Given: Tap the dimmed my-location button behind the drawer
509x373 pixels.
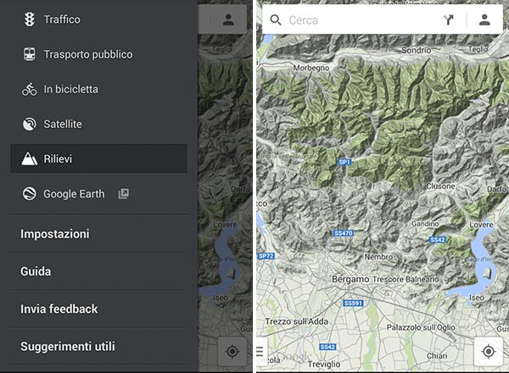Looking at the screenshot, I should 232,352.
